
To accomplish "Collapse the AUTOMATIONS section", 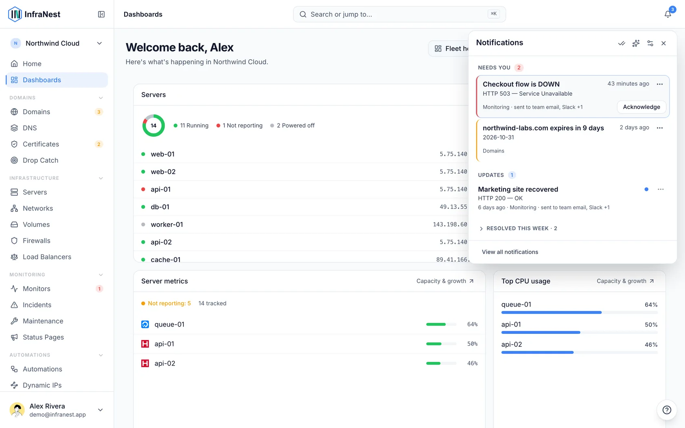I will [101, 355].
